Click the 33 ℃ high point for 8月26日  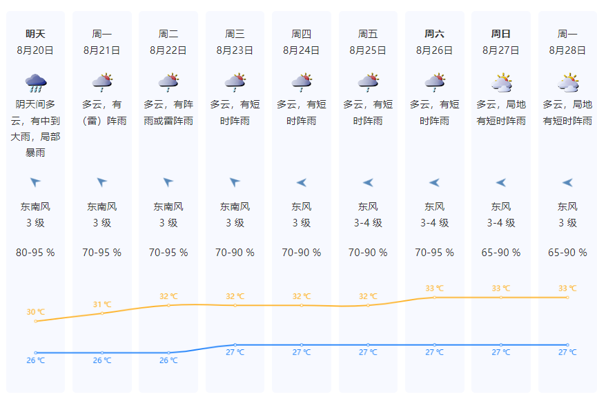pos(434,298)
